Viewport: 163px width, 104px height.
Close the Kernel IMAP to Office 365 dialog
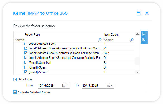(147, 13)
